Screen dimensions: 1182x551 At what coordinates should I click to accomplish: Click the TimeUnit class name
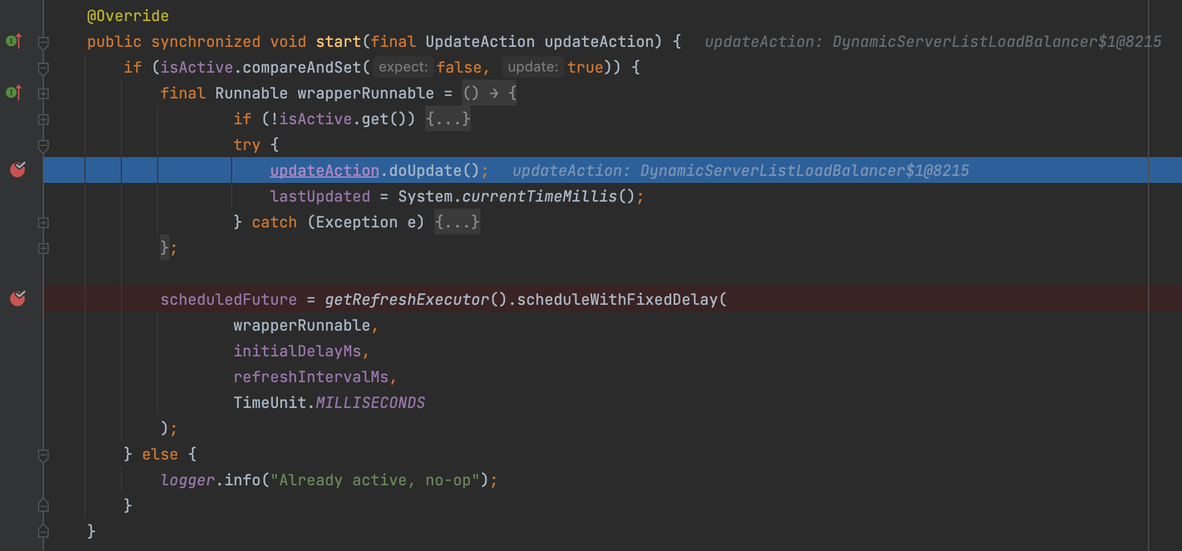[x=270, y=403]
